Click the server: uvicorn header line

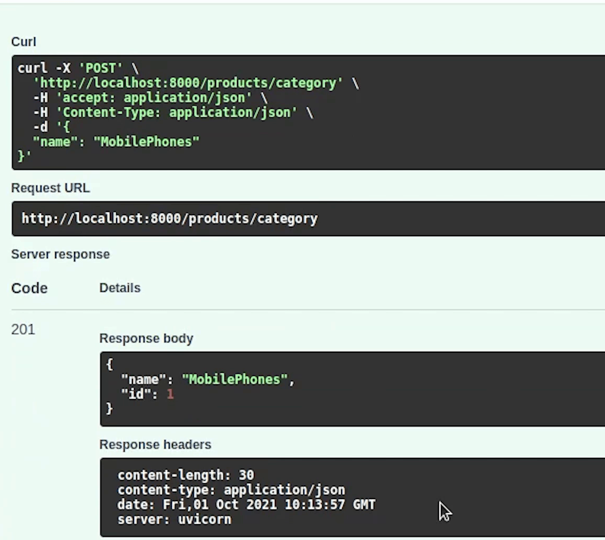click(x=175, y=519)
